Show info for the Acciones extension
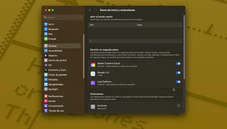 coord(179,106)
